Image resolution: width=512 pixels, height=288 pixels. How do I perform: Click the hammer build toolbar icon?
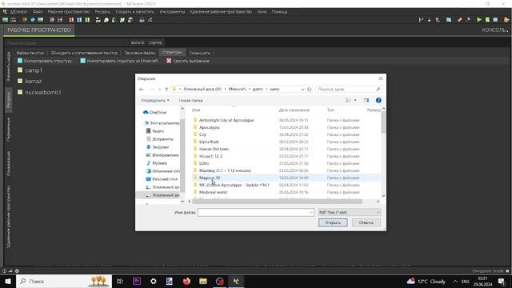pyautogui.click(x=468, y=20)
